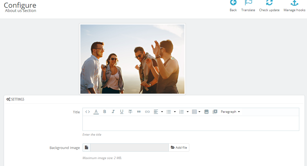Click the text color icon
The height and width of the screenshot is (166, 307).
tap(96, 112)
